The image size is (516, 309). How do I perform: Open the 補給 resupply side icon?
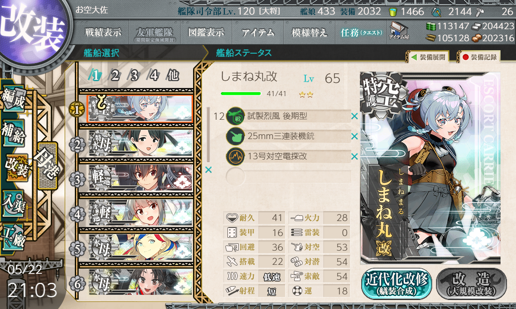tap(13, 134)
